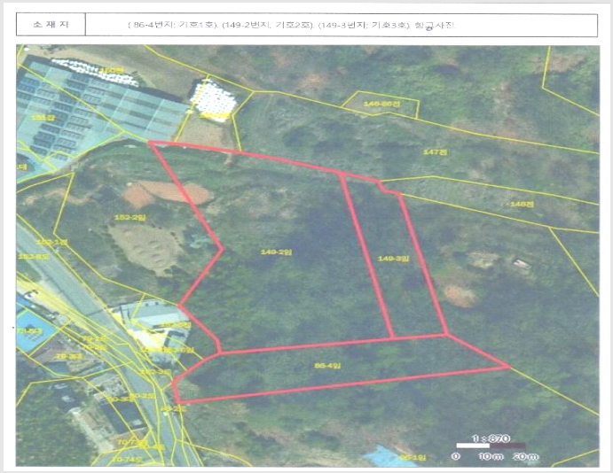Click the '149-2임' parcel label
This screenshot has width=613, height=473.
pos(276,252)
